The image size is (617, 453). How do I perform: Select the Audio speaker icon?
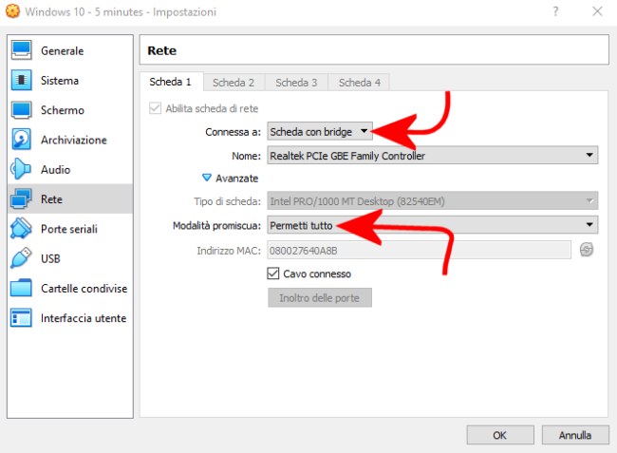click(x=21, y=169)
